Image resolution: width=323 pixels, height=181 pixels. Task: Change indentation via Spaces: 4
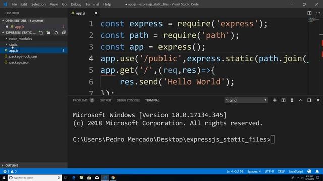254,171
